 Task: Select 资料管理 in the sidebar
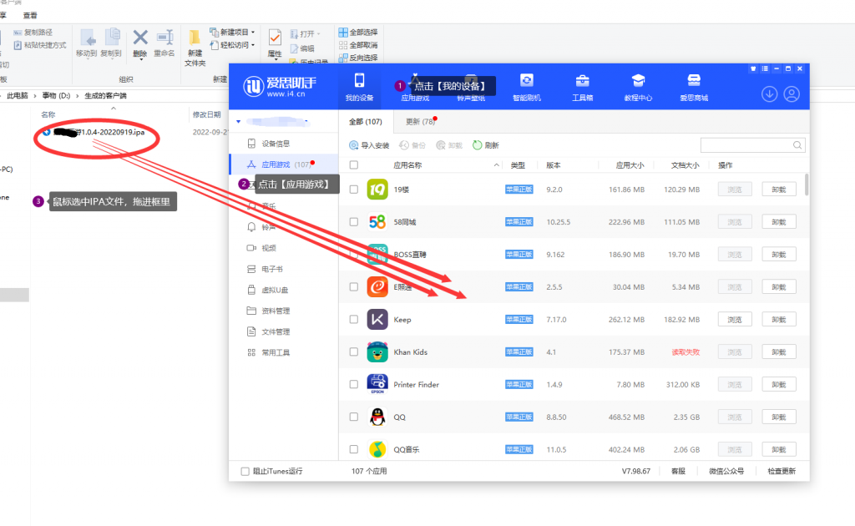[x=284, y=311]
